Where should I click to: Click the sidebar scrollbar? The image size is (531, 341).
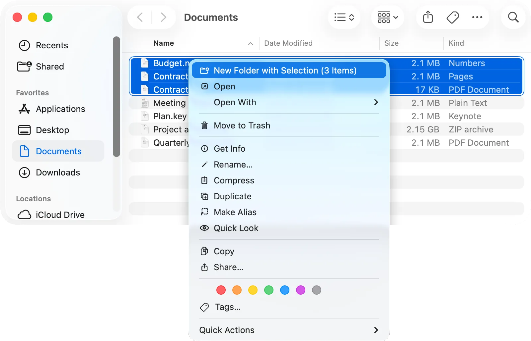click(116, 96)
